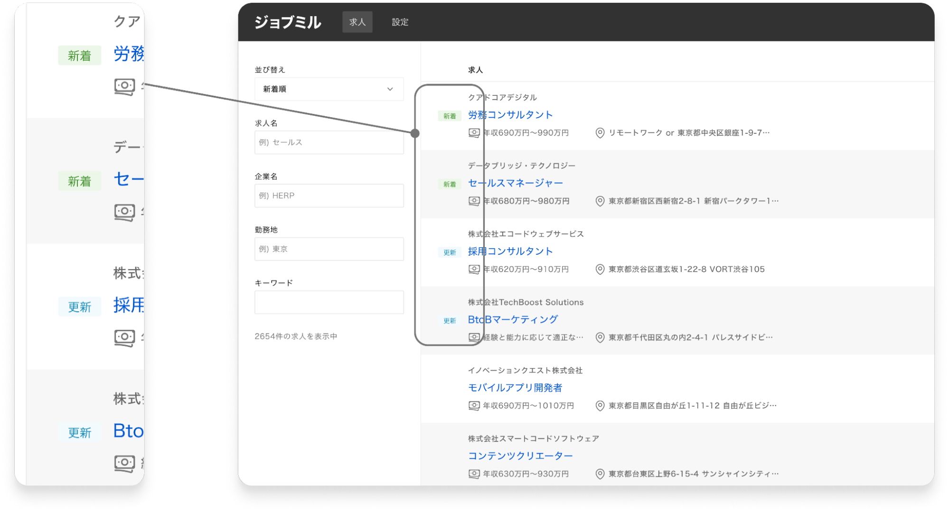
Task: Open 労務コンサルタント job listing
Action: pyautogui.click(x=510, y=115)
